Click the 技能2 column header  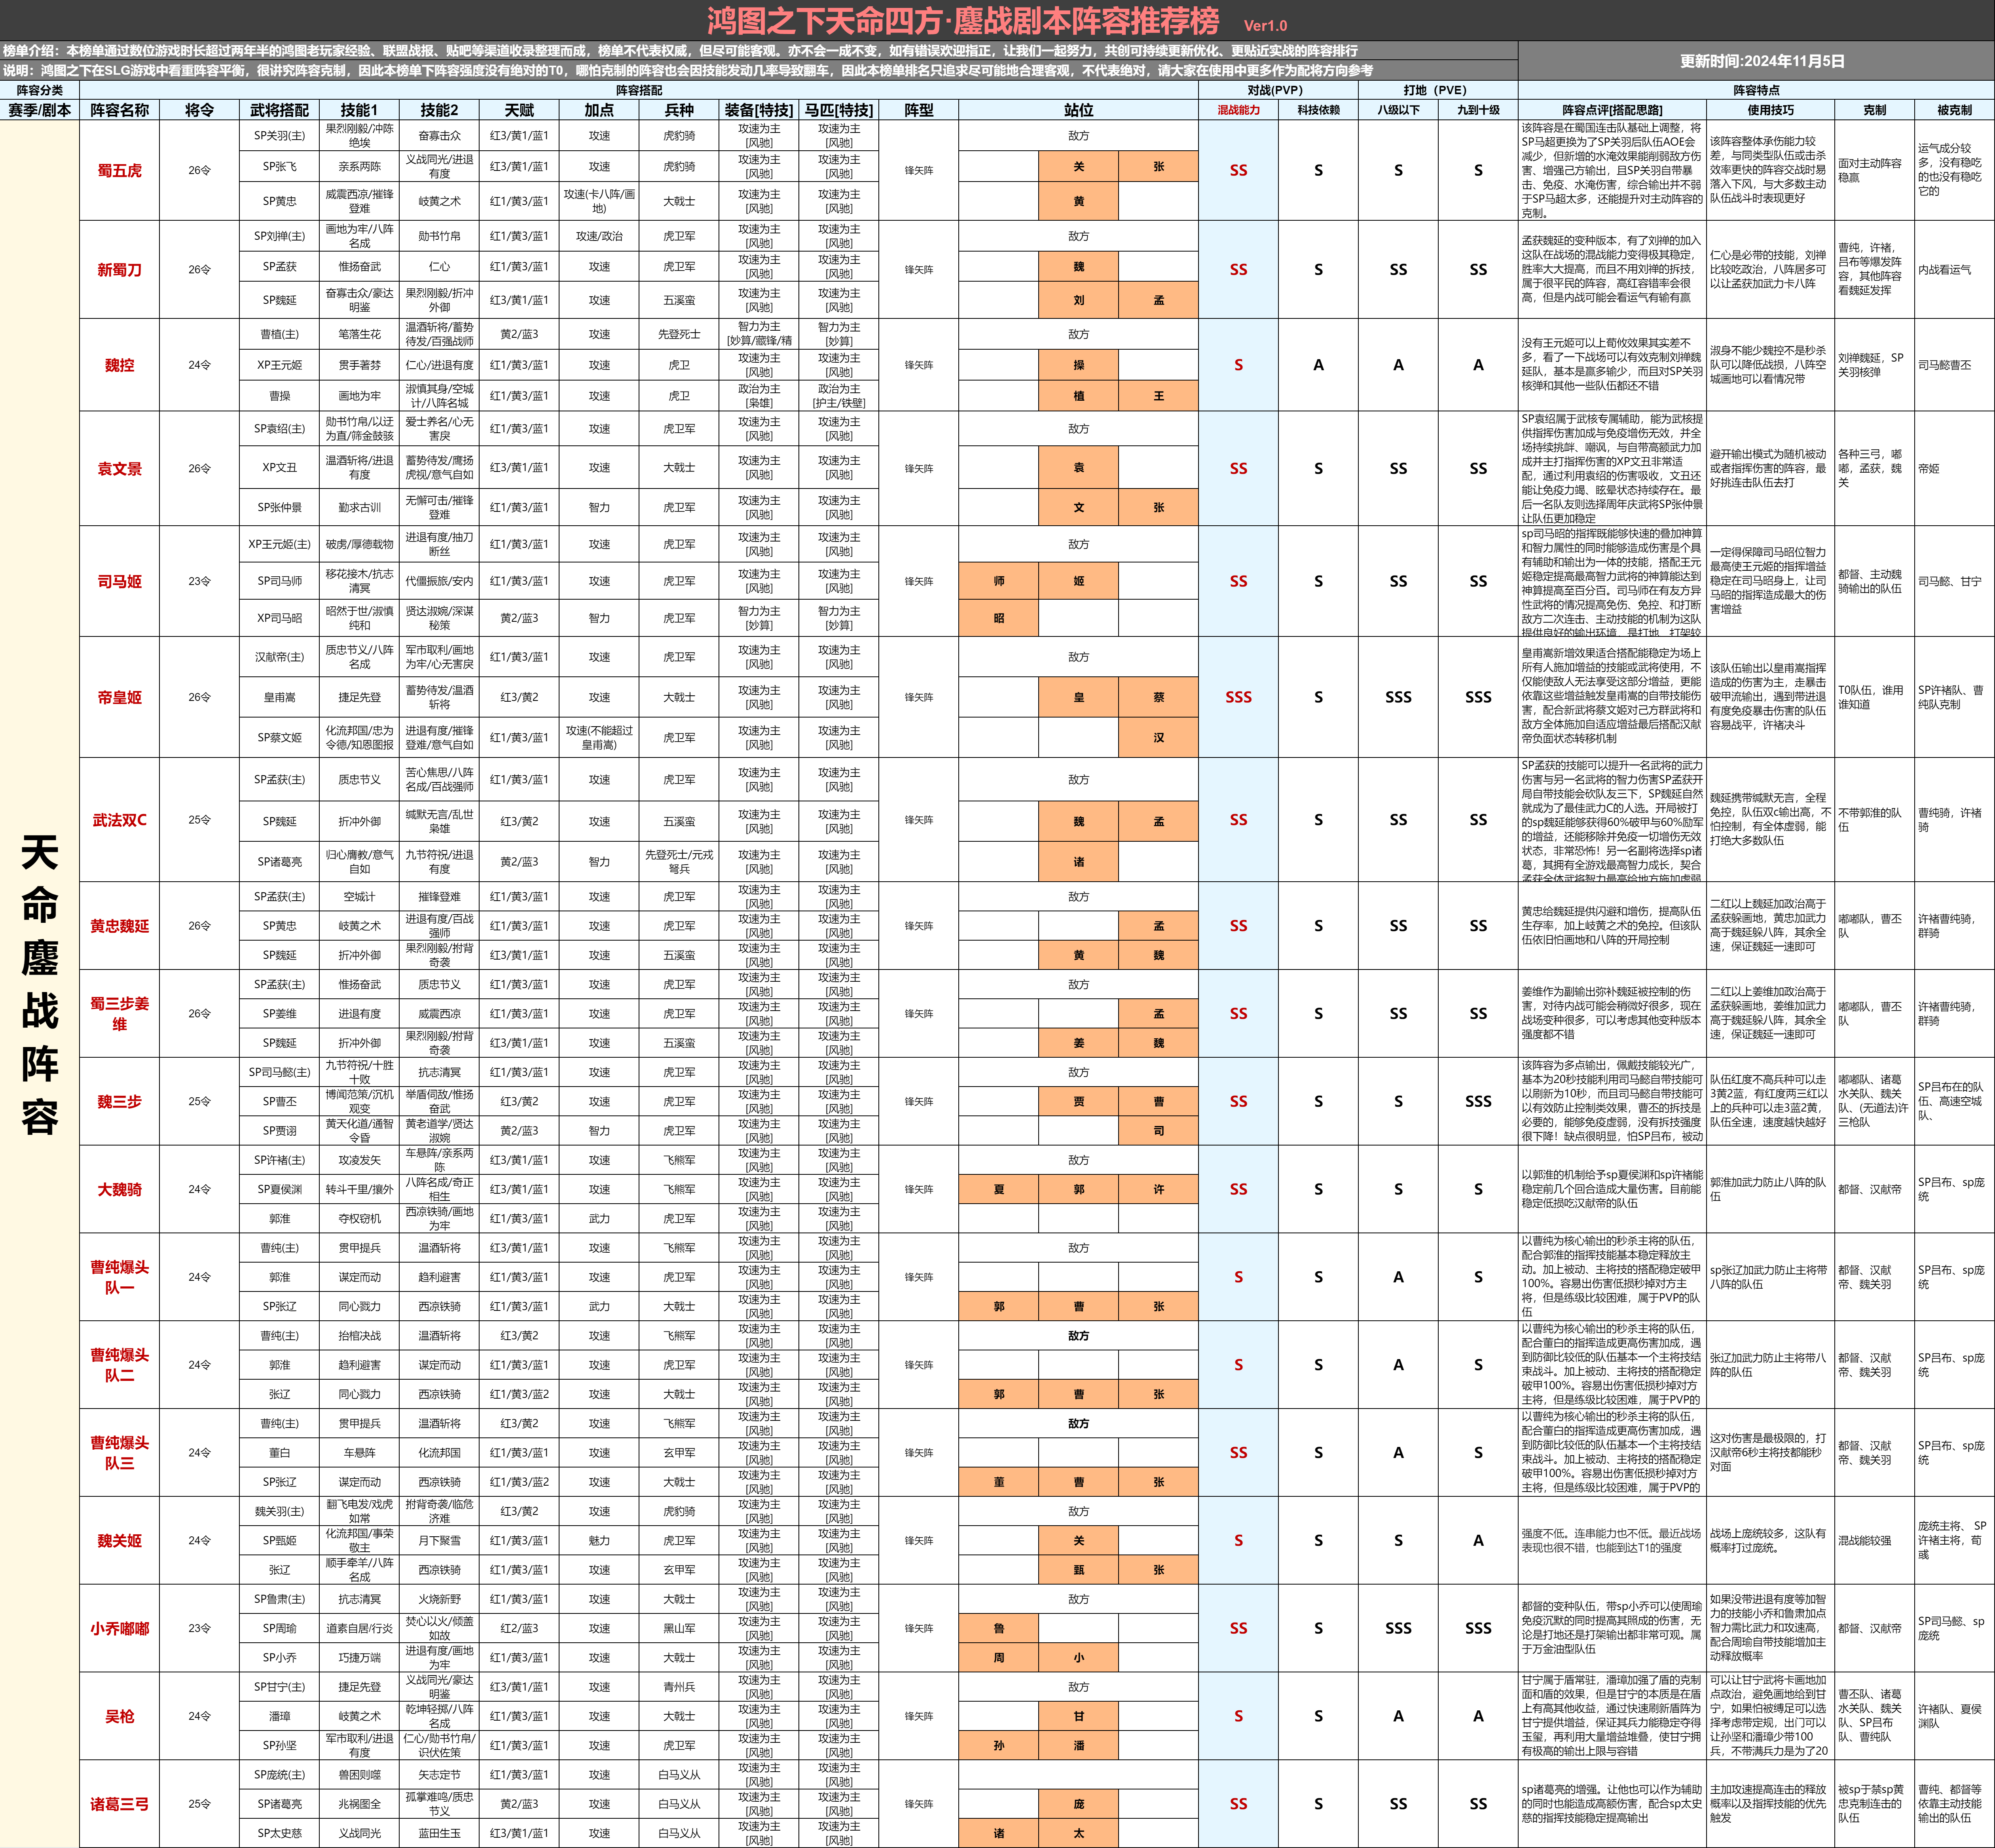pos(439,110)
